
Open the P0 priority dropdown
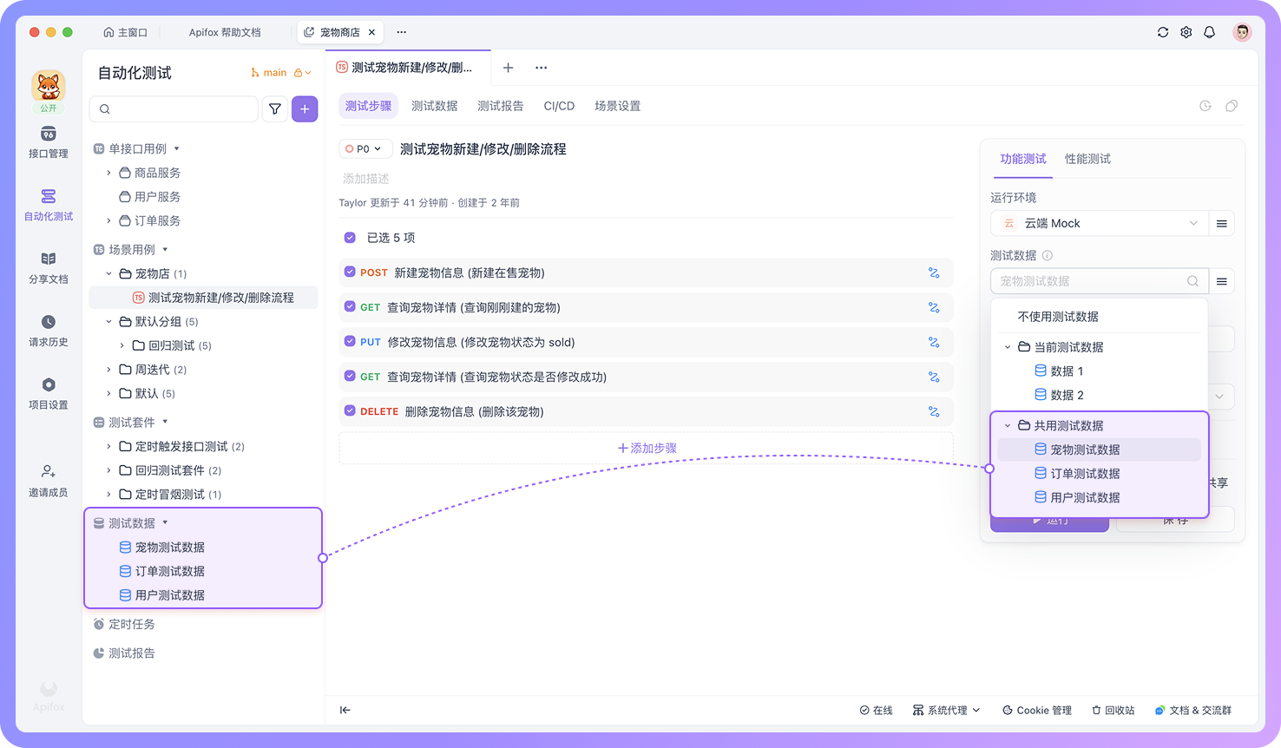pyautogui.click(x=365, y=148)
